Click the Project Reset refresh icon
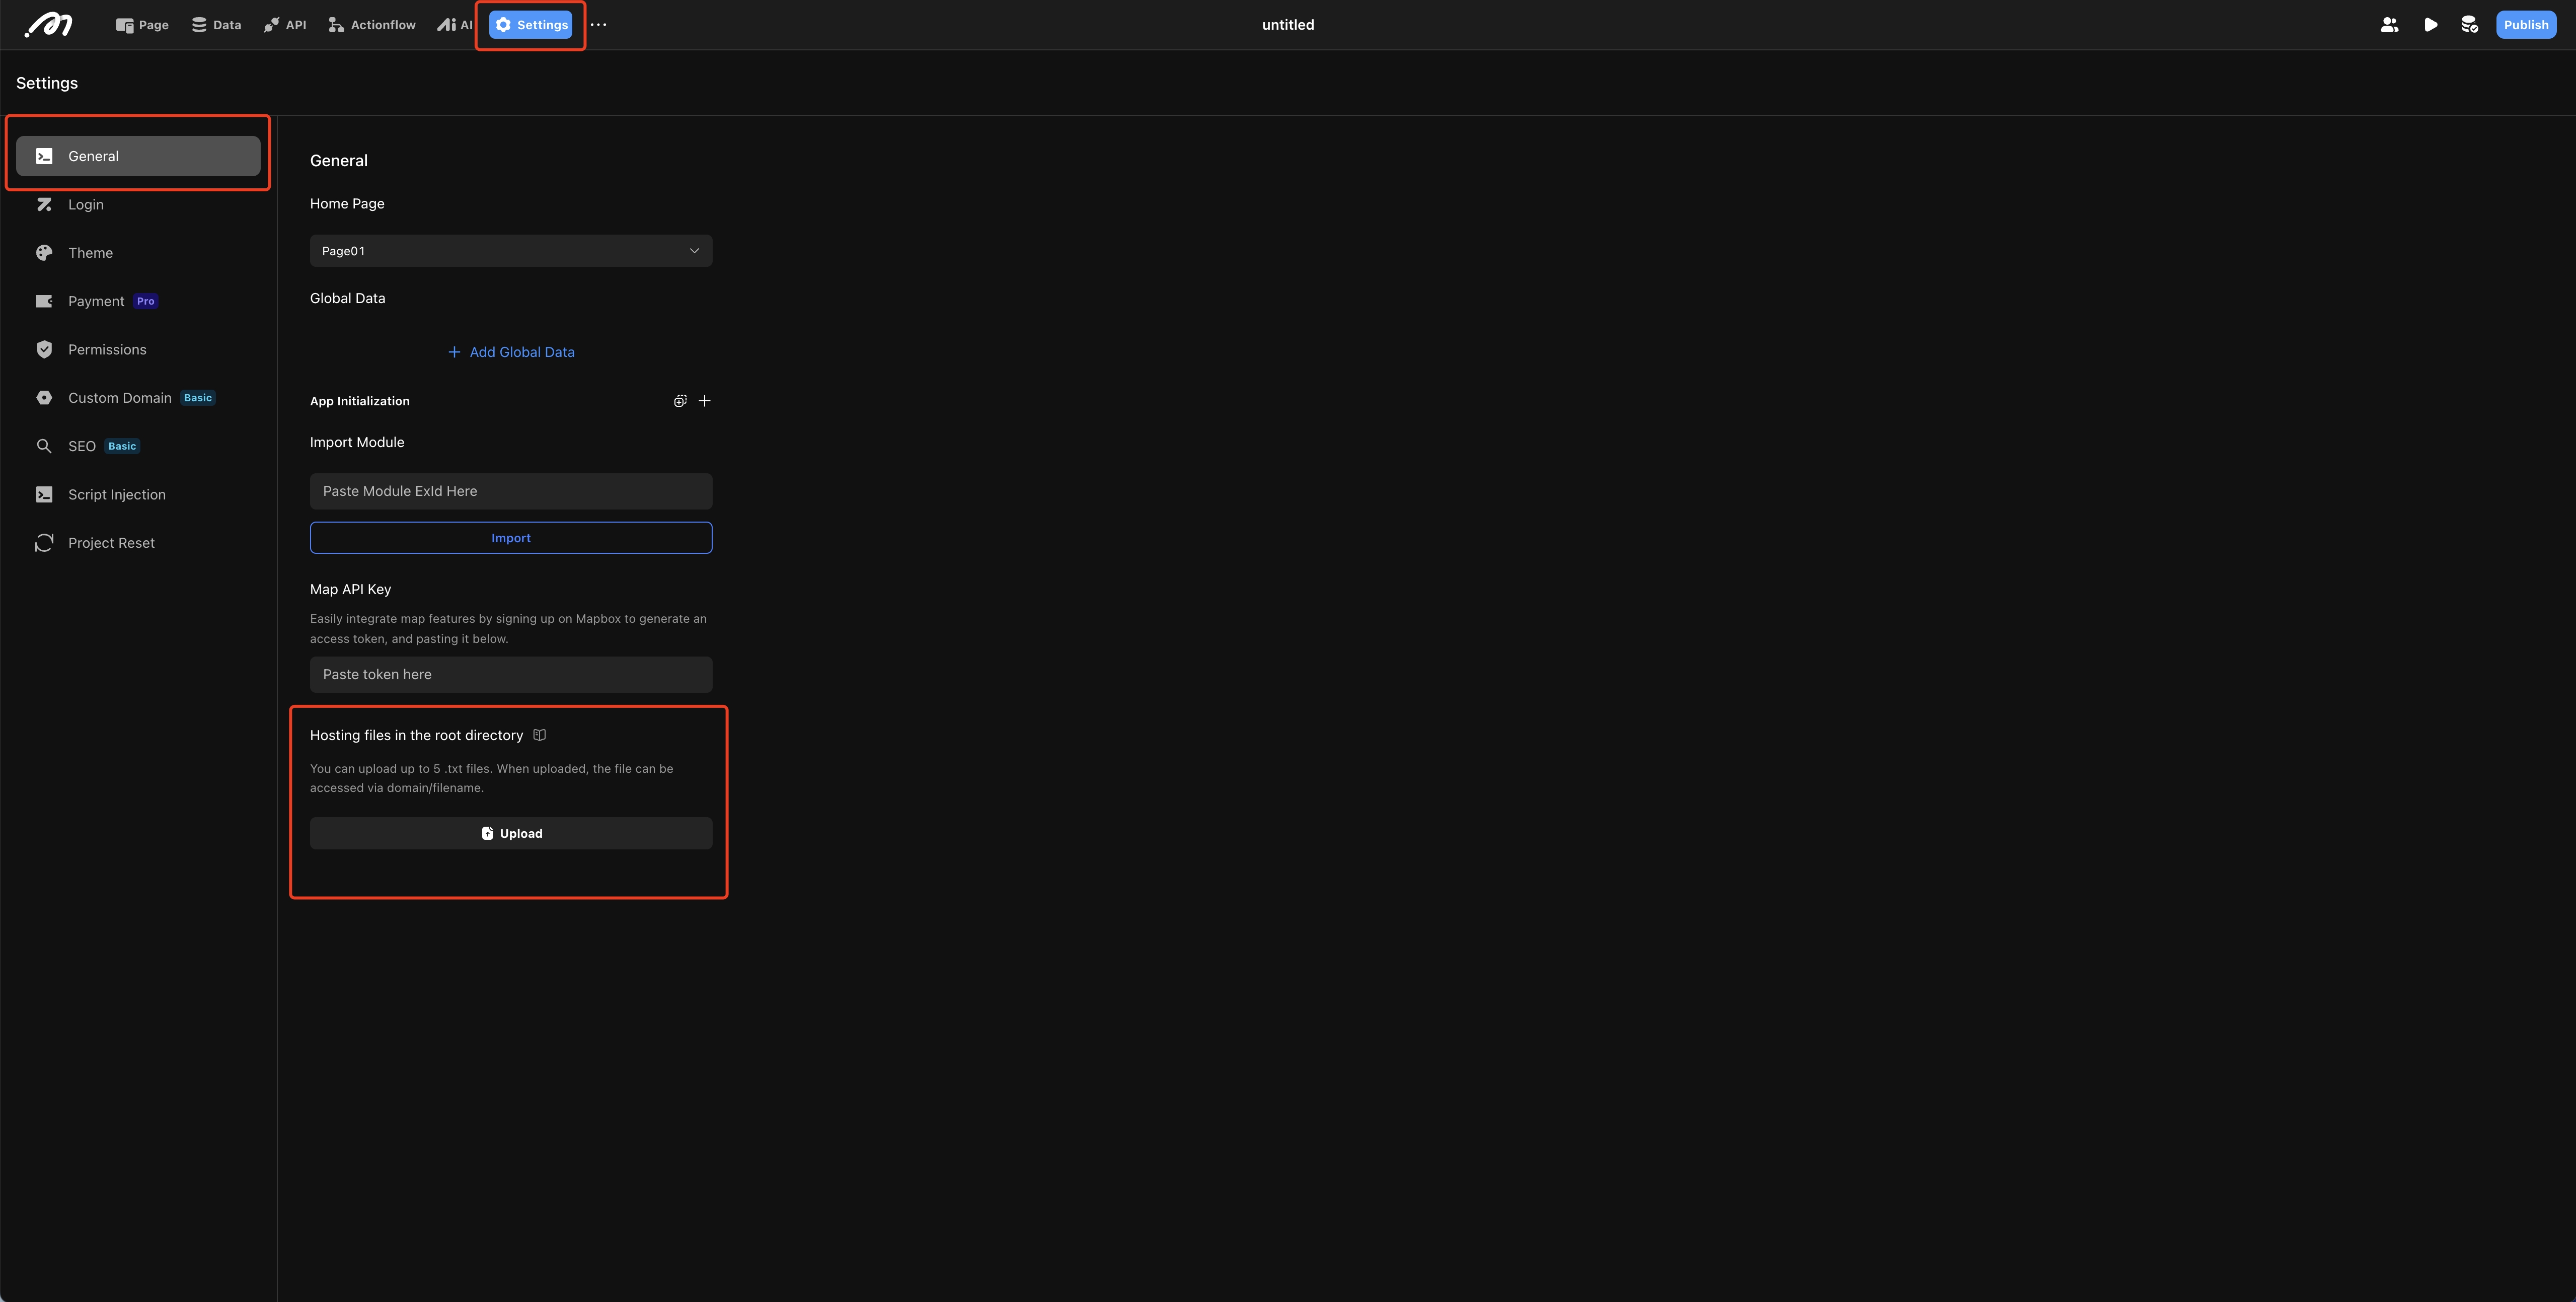Screen dimensions: 2576x1302 pyautogui.click(x=44, y=543)
